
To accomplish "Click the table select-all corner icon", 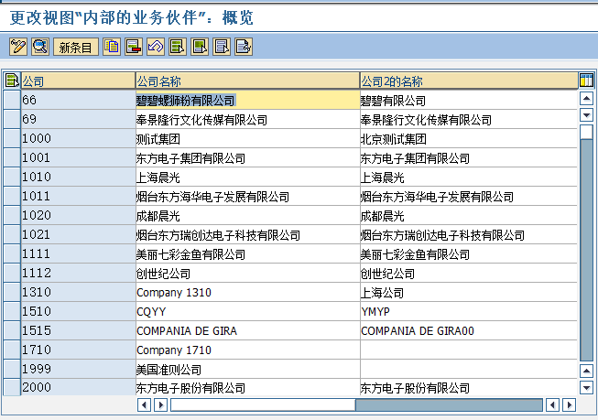I will 12,81.
